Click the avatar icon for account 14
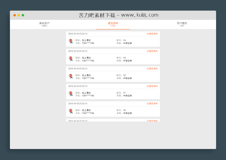Screen dimensions: 226x160 point(71,41)
